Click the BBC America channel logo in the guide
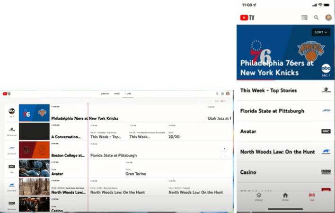This screenshot has width=335, height=213. pyautogui.click(x=11, y=204)
